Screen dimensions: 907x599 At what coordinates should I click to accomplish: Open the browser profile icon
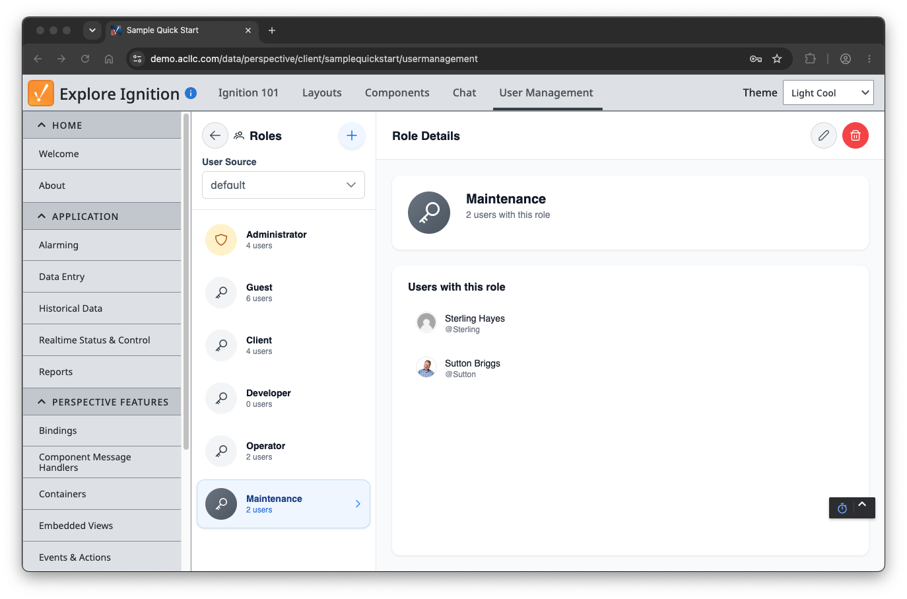pyautogui.click(x=846, y=59)
